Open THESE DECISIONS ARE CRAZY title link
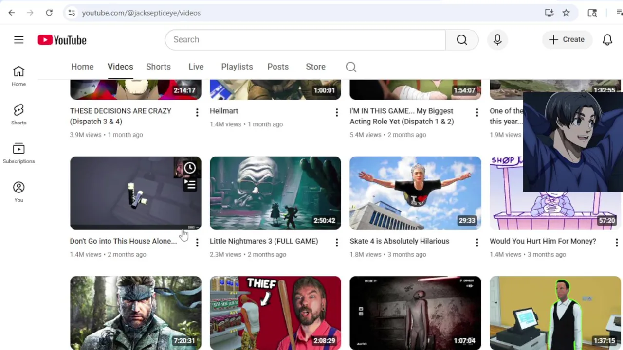This screenshot has height=350, width=623. point(121,116)
